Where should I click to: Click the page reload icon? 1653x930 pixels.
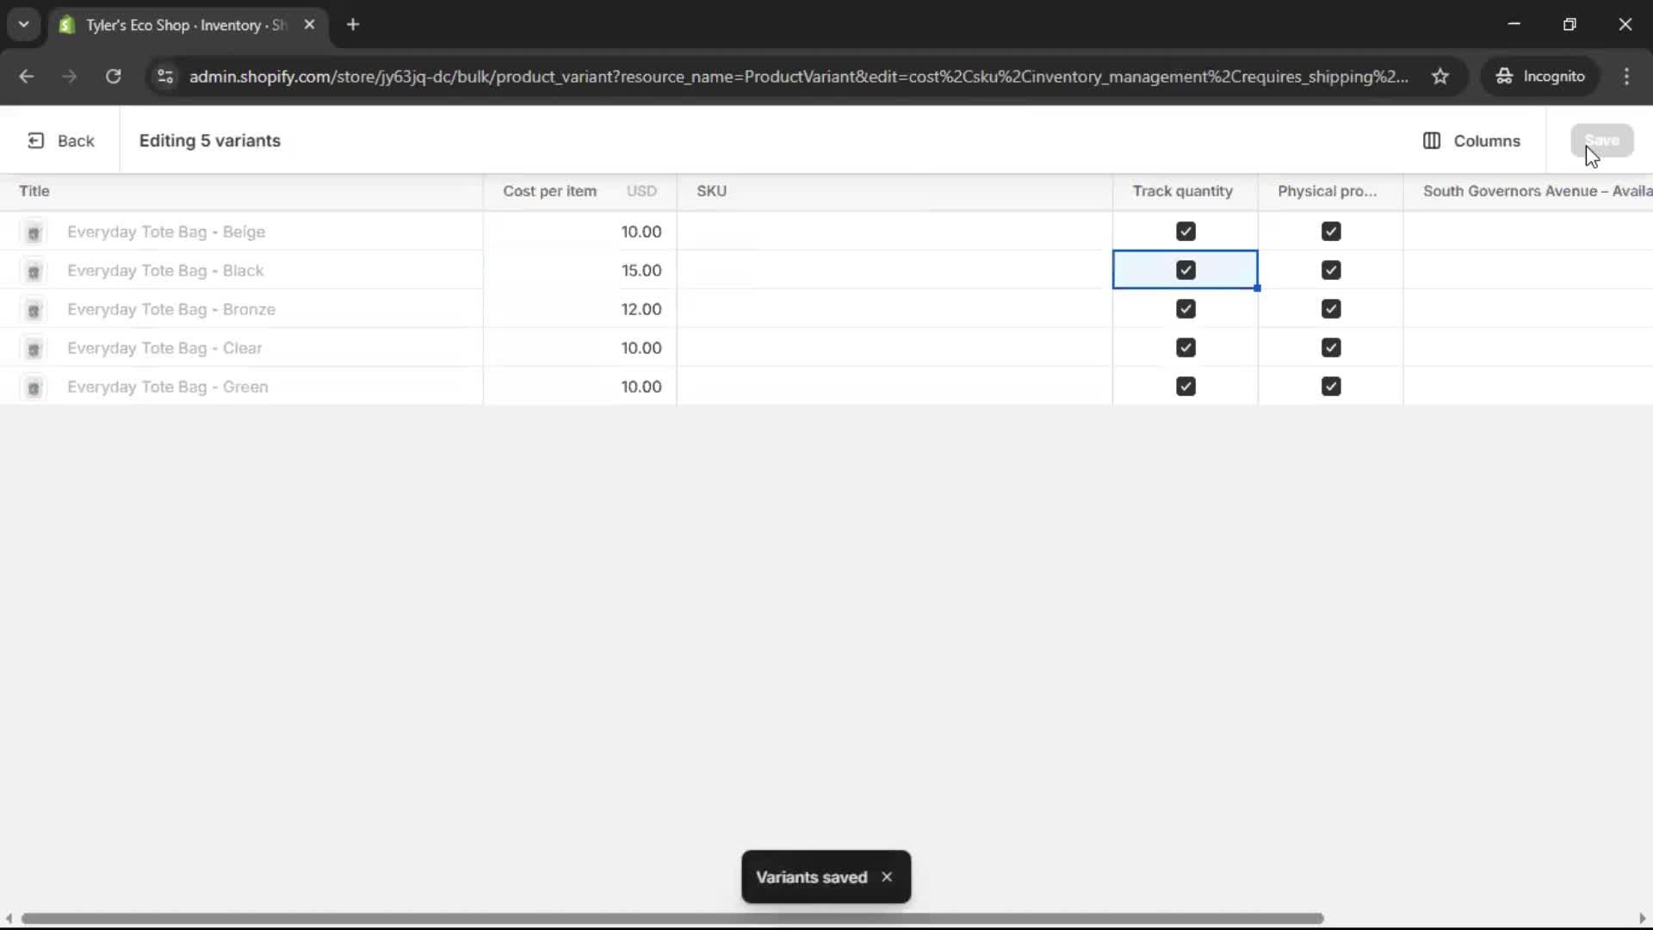[113, 77]
